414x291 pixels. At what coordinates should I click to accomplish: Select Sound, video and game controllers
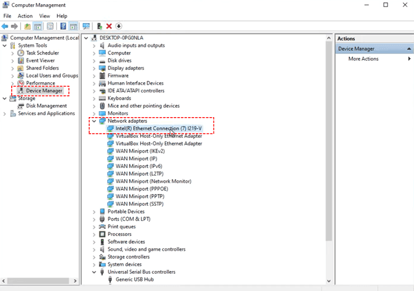pyautogui.click(x=146, y=249)
